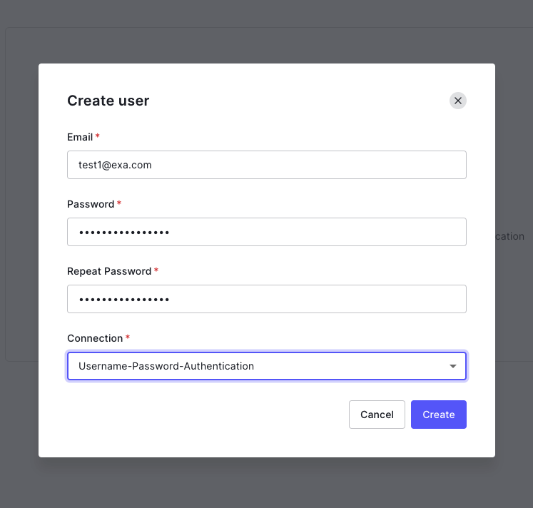The height and width of the screenshot is (508, 533).
Task: Click the red asterisk beside Connection label
Action: tap(128, 337)
